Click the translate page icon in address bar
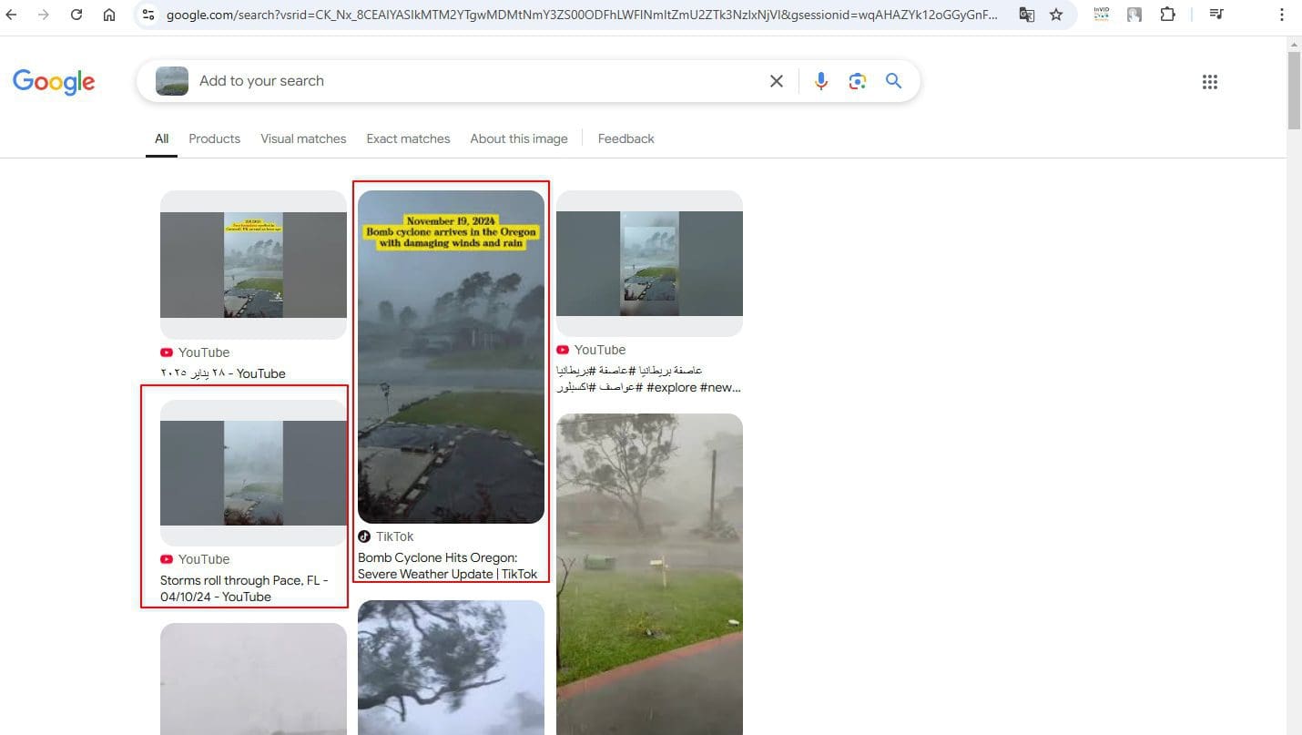The image size is (1302, 735). (x=1026, y=15)
